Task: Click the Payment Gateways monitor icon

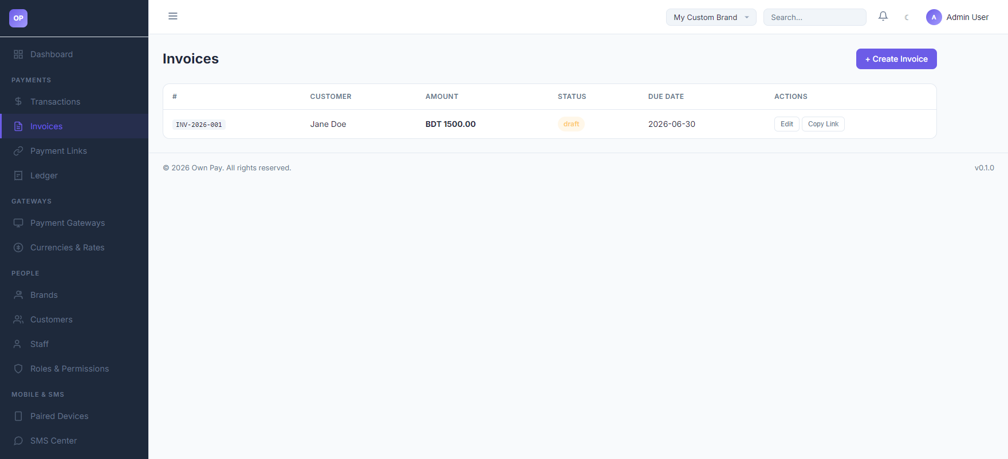Action: coord(18,223)
